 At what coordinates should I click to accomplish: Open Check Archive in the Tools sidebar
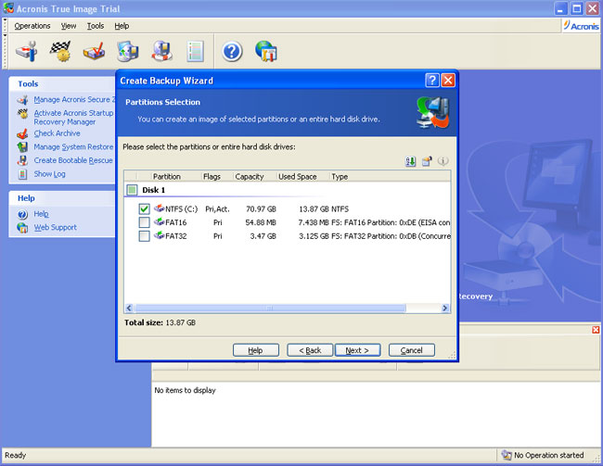(57, 133)
